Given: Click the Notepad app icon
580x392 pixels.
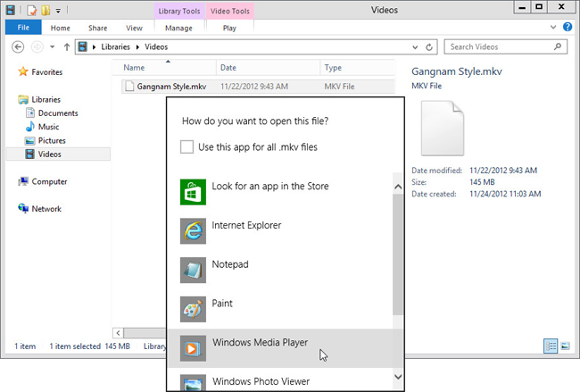Looking at the screenshot, I should click(x=193, y=271).
